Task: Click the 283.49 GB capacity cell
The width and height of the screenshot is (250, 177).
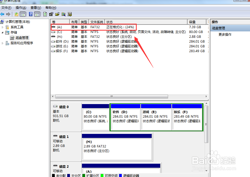Action: coord(197,51)
